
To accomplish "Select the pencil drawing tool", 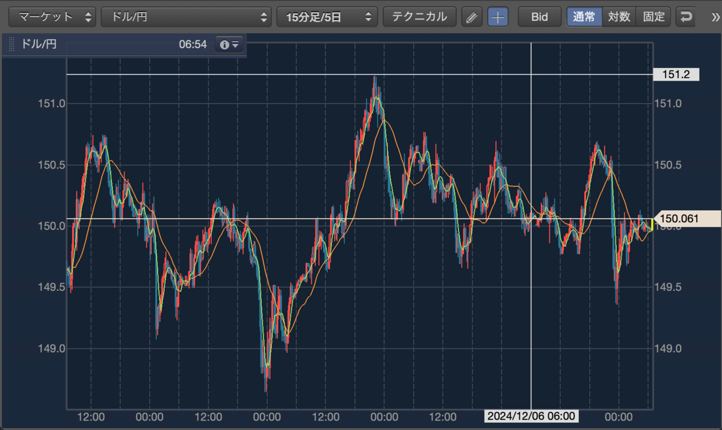I will tap(472, 17).
